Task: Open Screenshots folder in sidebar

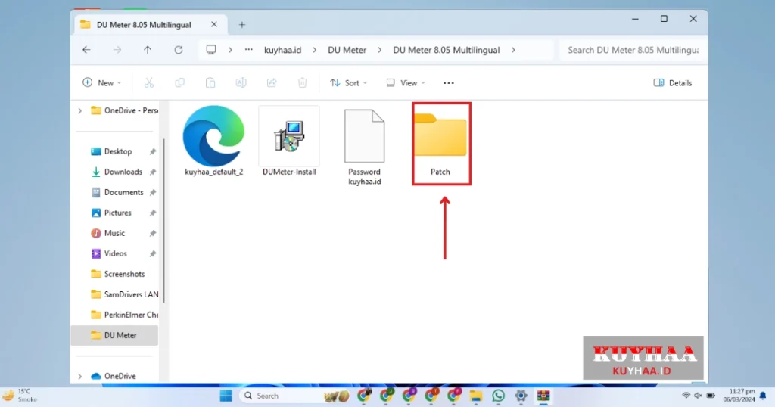Action: point(117,274)
